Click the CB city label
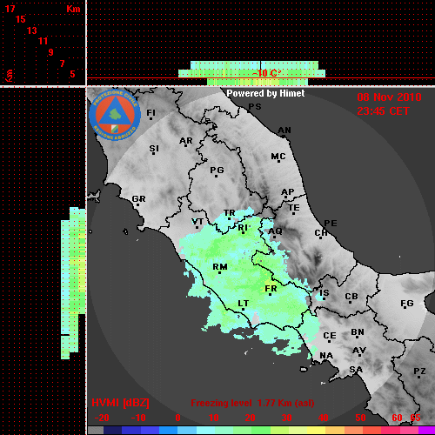The height and width of the screenshot is (435, 435). [351, 297]
